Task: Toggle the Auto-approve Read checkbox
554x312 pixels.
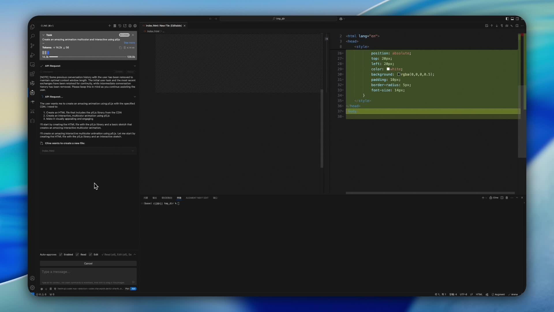Action: click(x=77, y=255)
